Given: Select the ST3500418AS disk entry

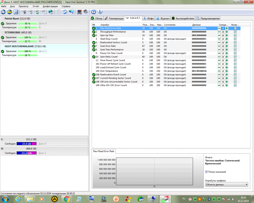Looking at the screenshot, I should pos(44,37).
